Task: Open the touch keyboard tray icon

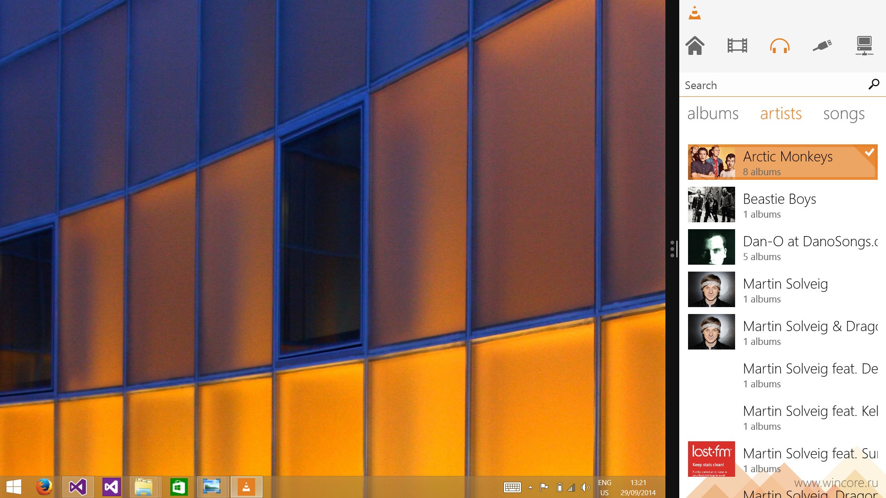Action: coord(512,487)
